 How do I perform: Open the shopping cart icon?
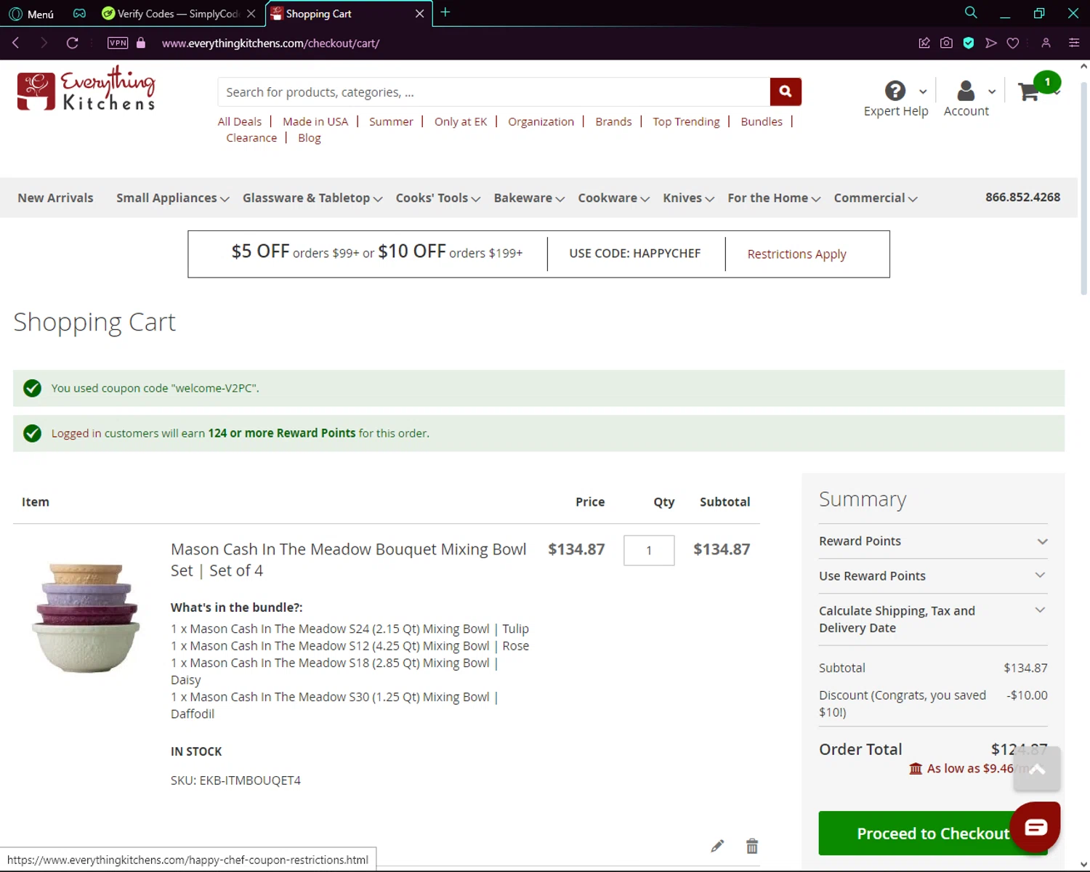[1029, 92]
